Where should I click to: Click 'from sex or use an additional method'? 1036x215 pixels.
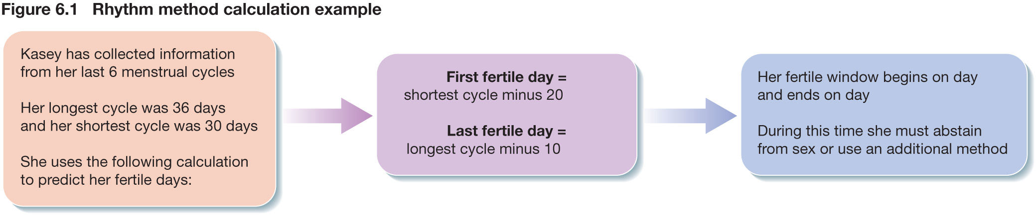tap(883, 149)
